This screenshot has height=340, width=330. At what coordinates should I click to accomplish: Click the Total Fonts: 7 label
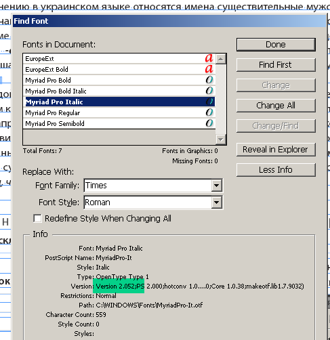tap(43, 151)
